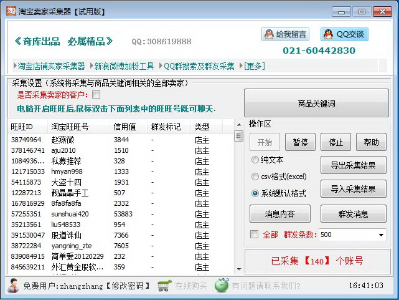
Task: Select row for seller aju2010
Action: (x=121, y=150)
